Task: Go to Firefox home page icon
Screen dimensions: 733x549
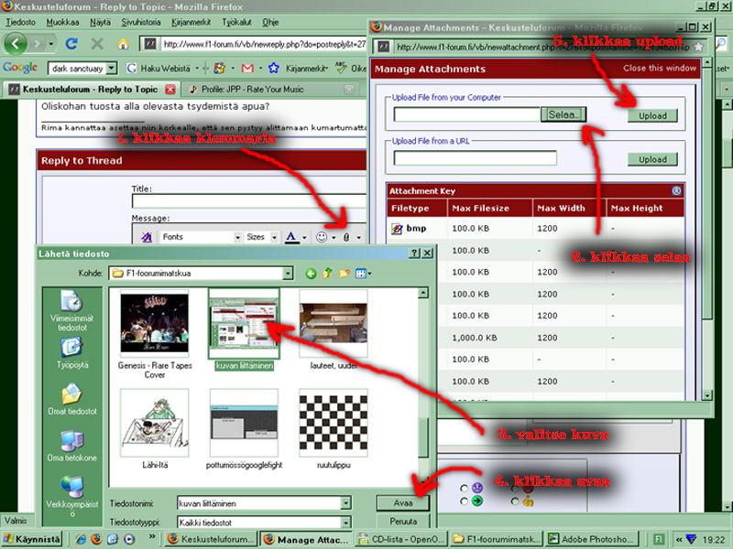Action: click(123, 43)
